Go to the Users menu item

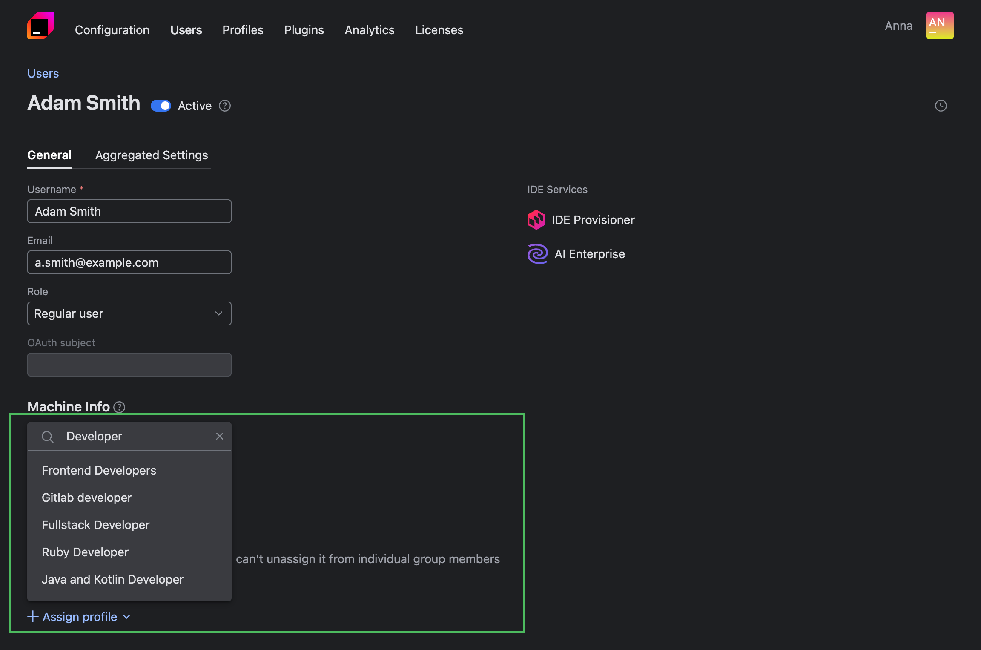[186, 30]
